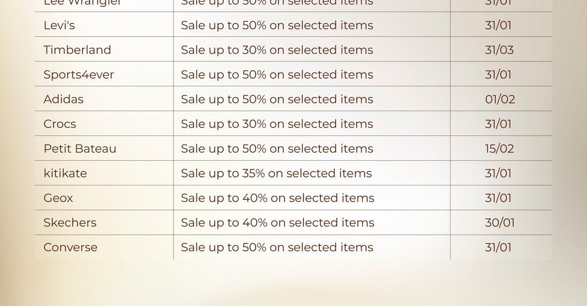Click the Sports4ever brand name
This screenshot has height=306, width=587.
78,75
